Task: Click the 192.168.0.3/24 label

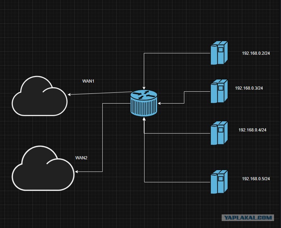Action: [249, 88]
